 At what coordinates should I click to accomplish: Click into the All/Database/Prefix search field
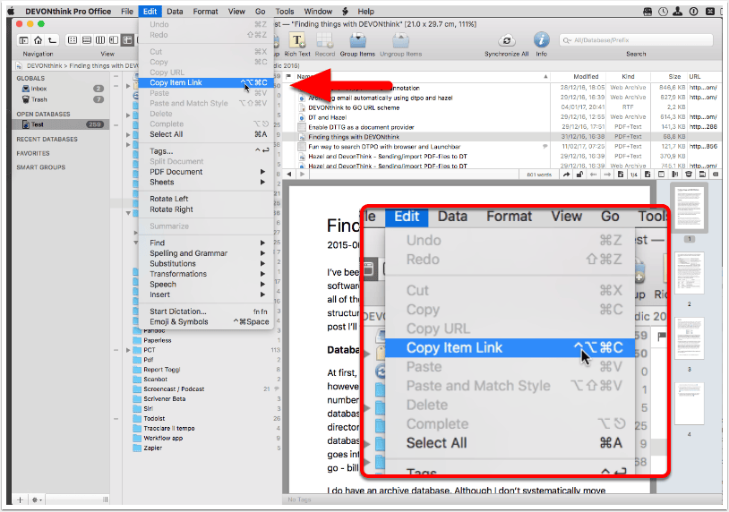click(x=636, y=40)
